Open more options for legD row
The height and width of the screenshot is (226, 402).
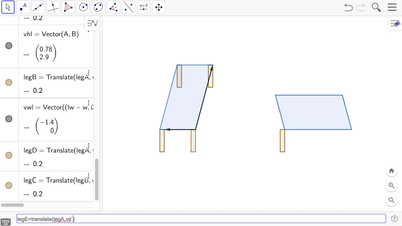(89, 146)
